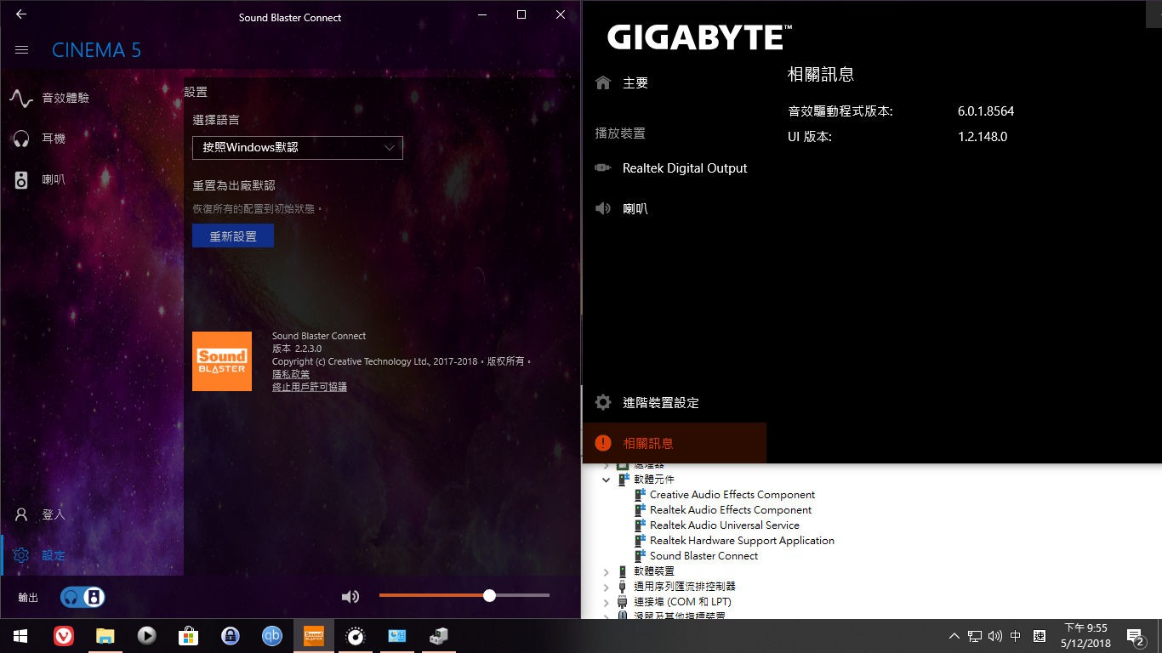Screen dimensions: 1162x653
Task: Click the audio driver version 6.0.1.8564
Action: coord(986,111)
